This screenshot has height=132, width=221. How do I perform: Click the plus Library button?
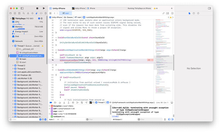coord(172,8)
